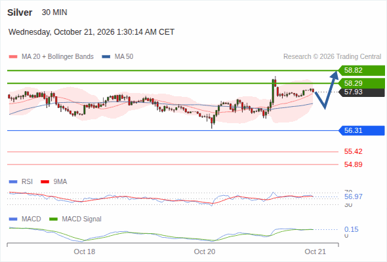Click the Wednesday, October 21, 2026 timestamp

(x=91, y=32)
